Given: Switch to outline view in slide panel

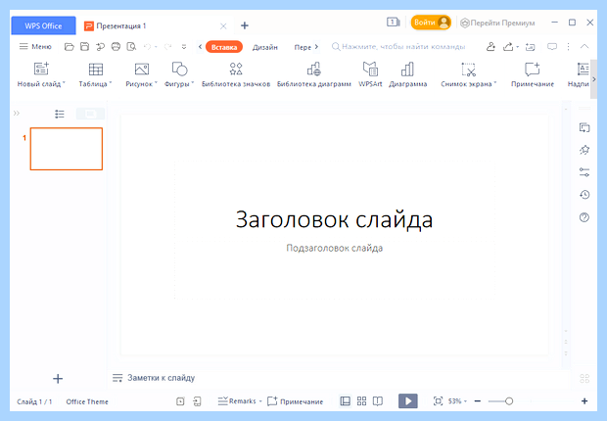Looking at the screenshot, I should [59, 114].
